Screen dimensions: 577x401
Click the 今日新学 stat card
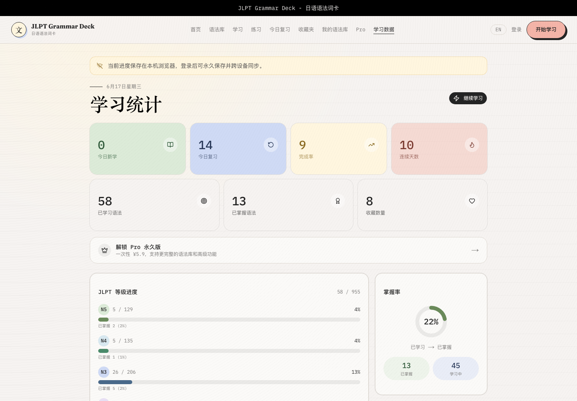point(138,149)
